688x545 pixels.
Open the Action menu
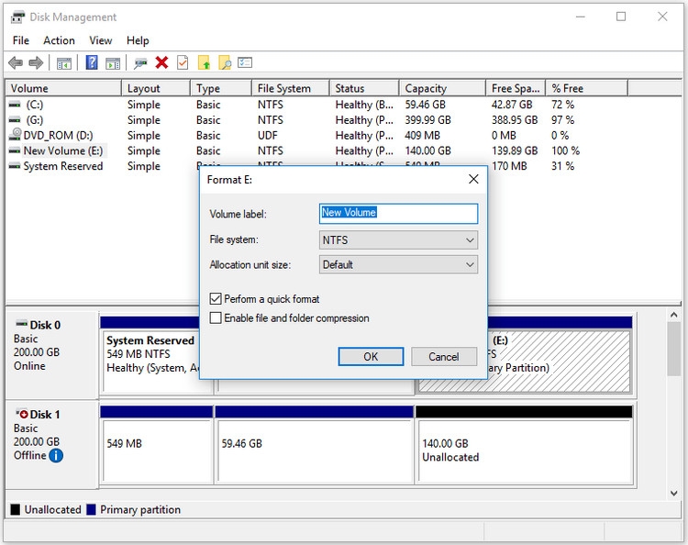click(x=59, y=40)
